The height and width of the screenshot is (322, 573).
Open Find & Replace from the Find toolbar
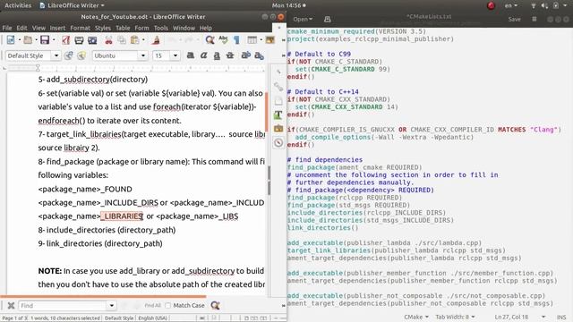coord(215,306)
